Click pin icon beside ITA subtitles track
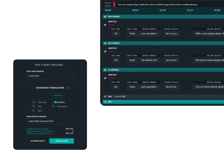Screen dimensions: 224x163 (105, 78)
